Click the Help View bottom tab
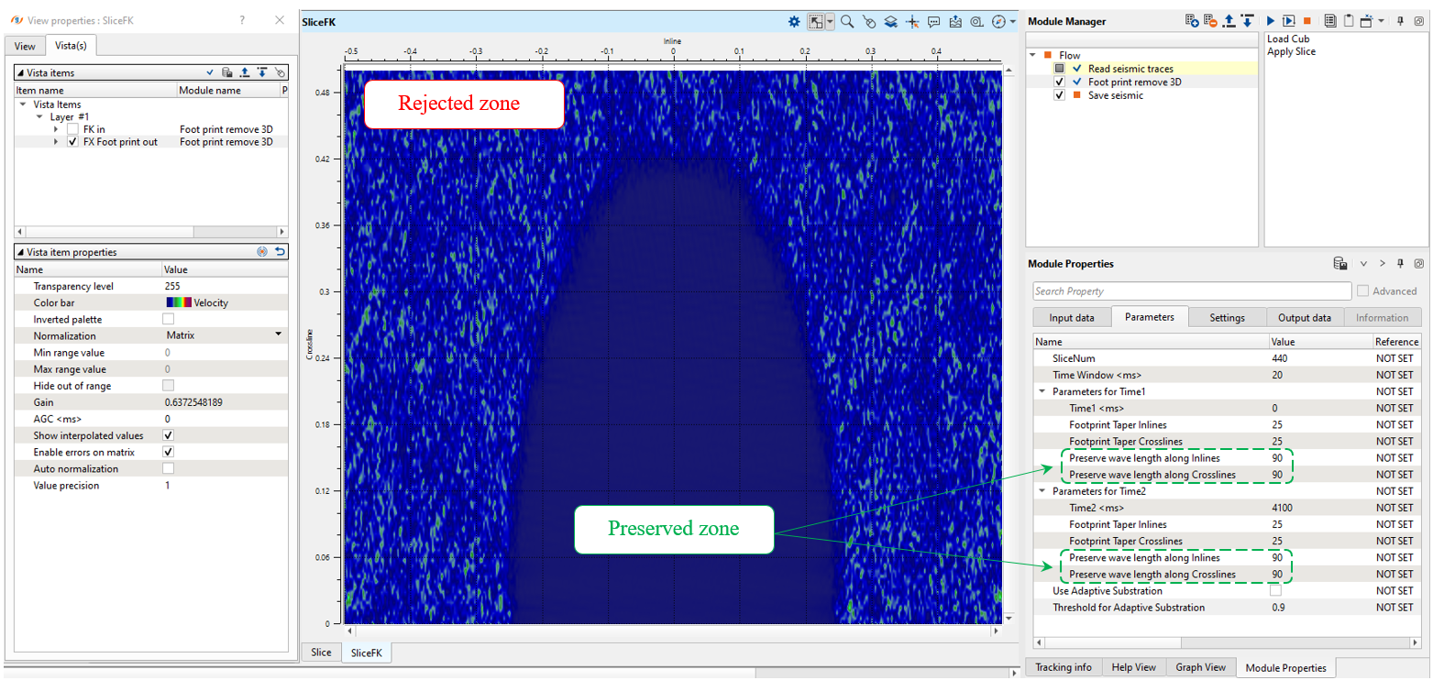 point(1133,667)
